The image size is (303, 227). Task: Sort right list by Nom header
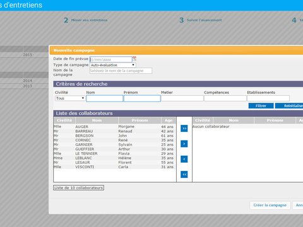(234, 120)
